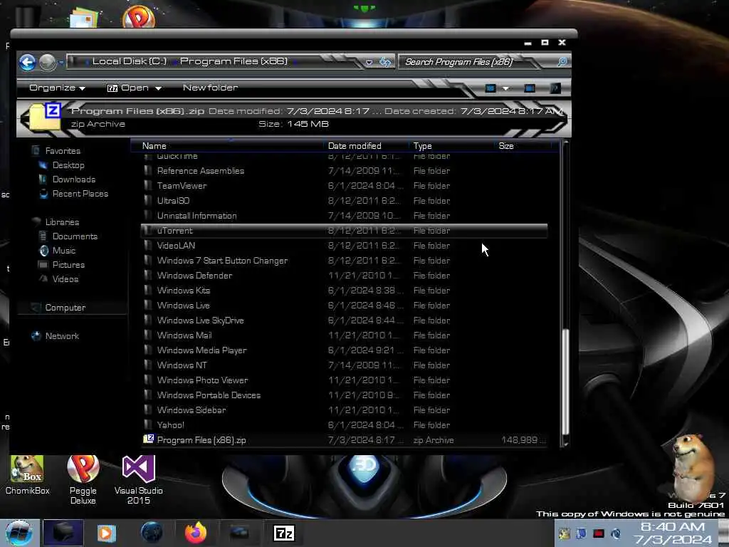The image size is (729, 547).
Task: Refresh the Program Files (x86) folder view
Action: [x=385, y=61]
